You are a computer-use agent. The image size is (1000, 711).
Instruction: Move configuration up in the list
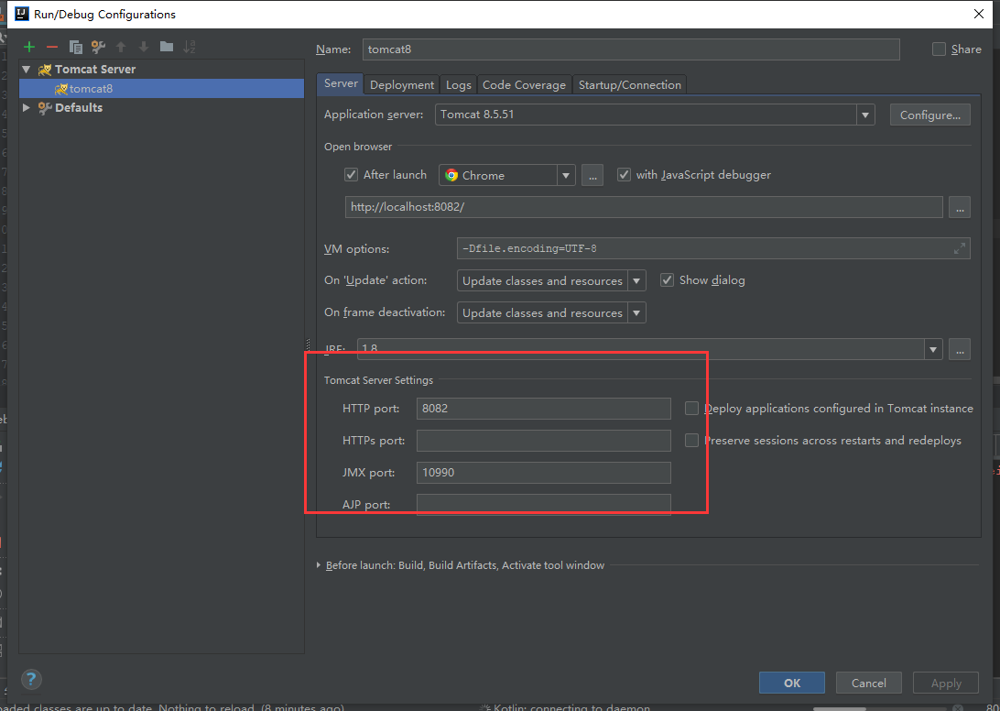point(122,47)
